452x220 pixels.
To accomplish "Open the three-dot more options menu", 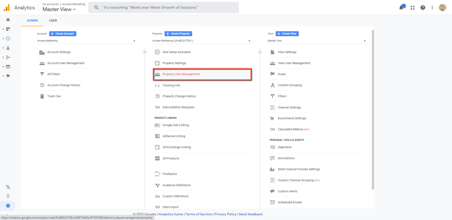I will [432, 8].
